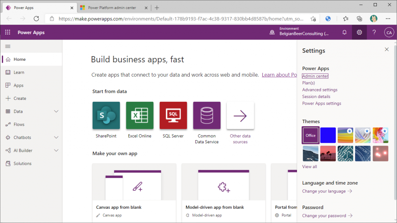This screenshot has width=397, height=223.
Task: Expand the AI Builder navigation section
Action: 56,151
